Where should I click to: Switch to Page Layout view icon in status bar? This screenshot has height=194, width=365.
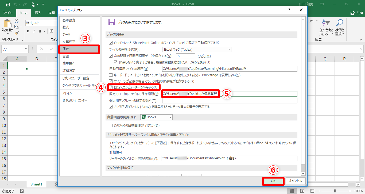click(302, 191)
